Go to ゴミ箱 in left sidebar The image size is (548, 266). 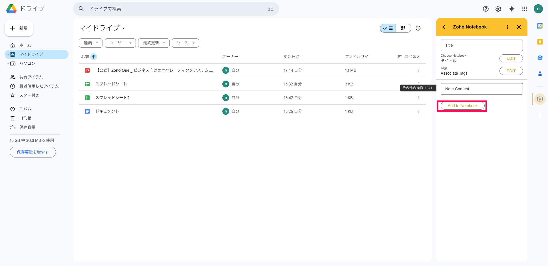(x=25, y=118)
